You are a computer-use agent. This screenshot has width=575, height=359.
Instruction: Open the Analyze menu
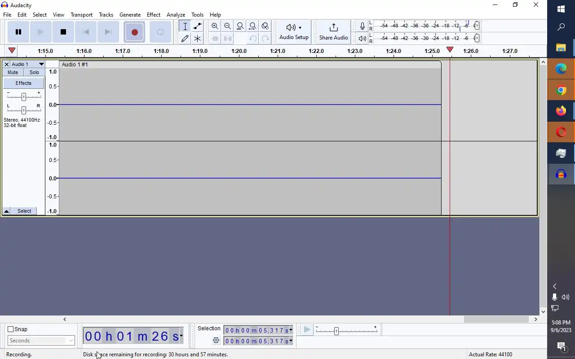pyautogui.click(x=176, y=15)
